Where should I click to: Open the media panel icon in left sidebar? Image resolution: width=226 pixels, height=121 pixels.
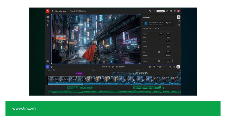tap(47, 17)
